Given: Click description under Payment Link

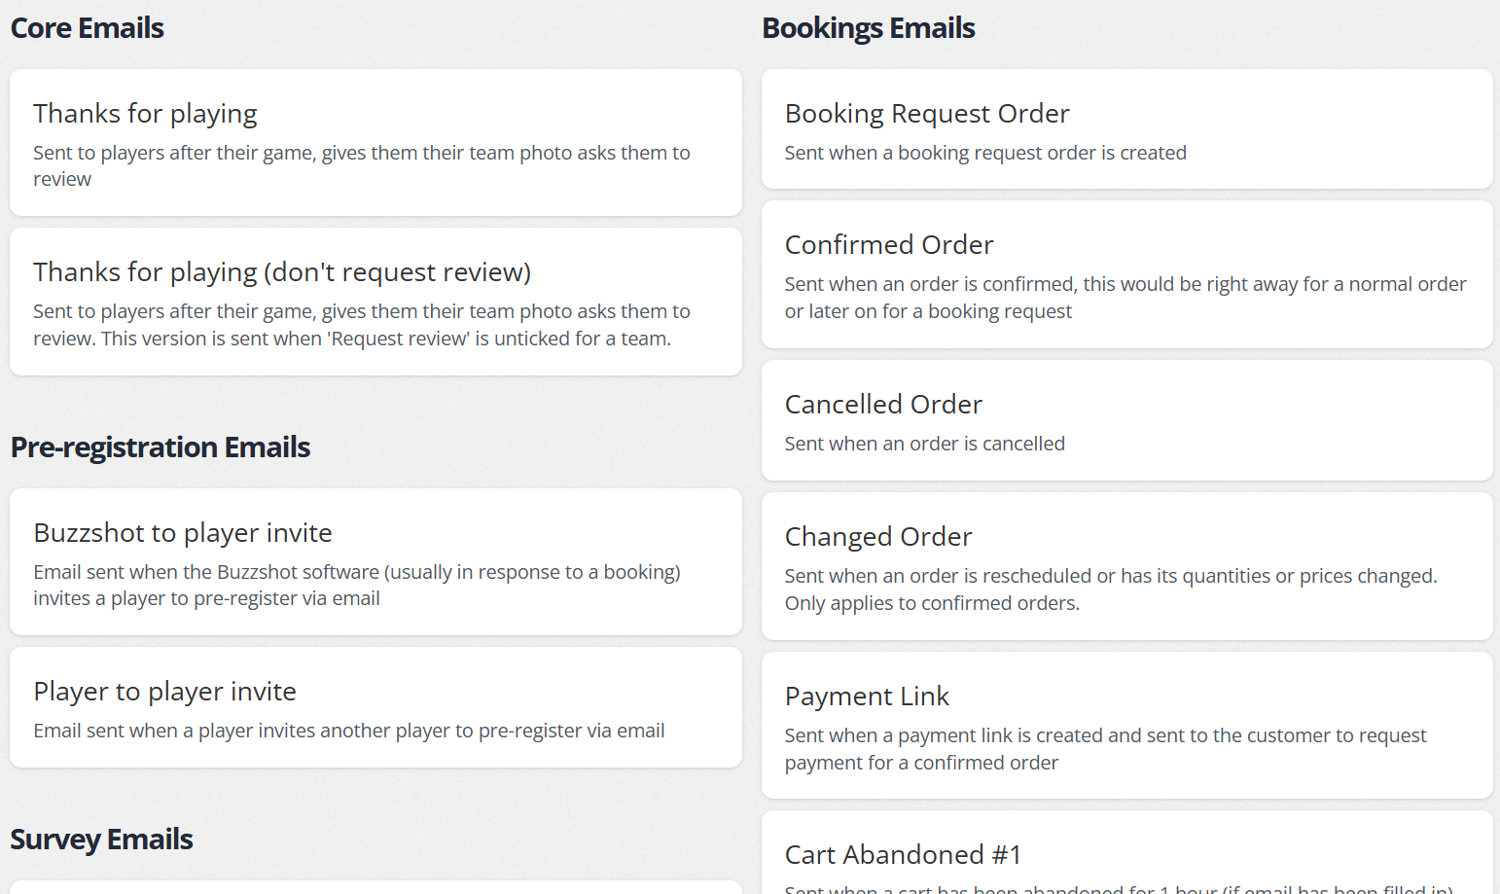Looking at the screenshot, I should click(x=1106, y=749).
